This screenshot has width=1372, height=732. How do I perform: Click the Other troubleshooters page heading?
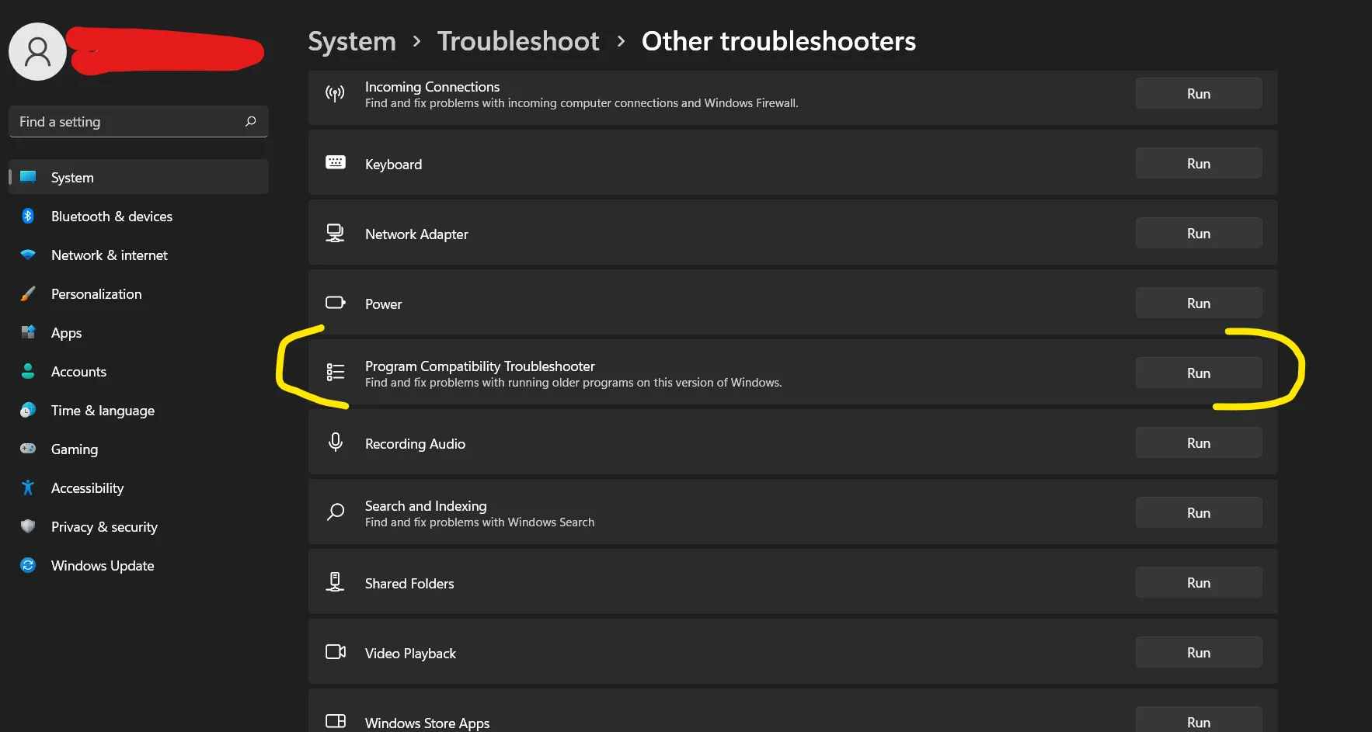[778, 41]
